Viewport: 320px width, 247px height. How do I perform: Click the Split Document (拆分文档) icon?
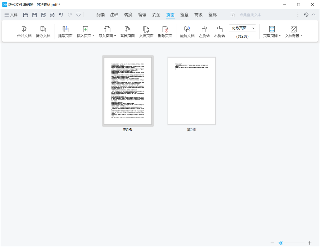tap(43, 29)
